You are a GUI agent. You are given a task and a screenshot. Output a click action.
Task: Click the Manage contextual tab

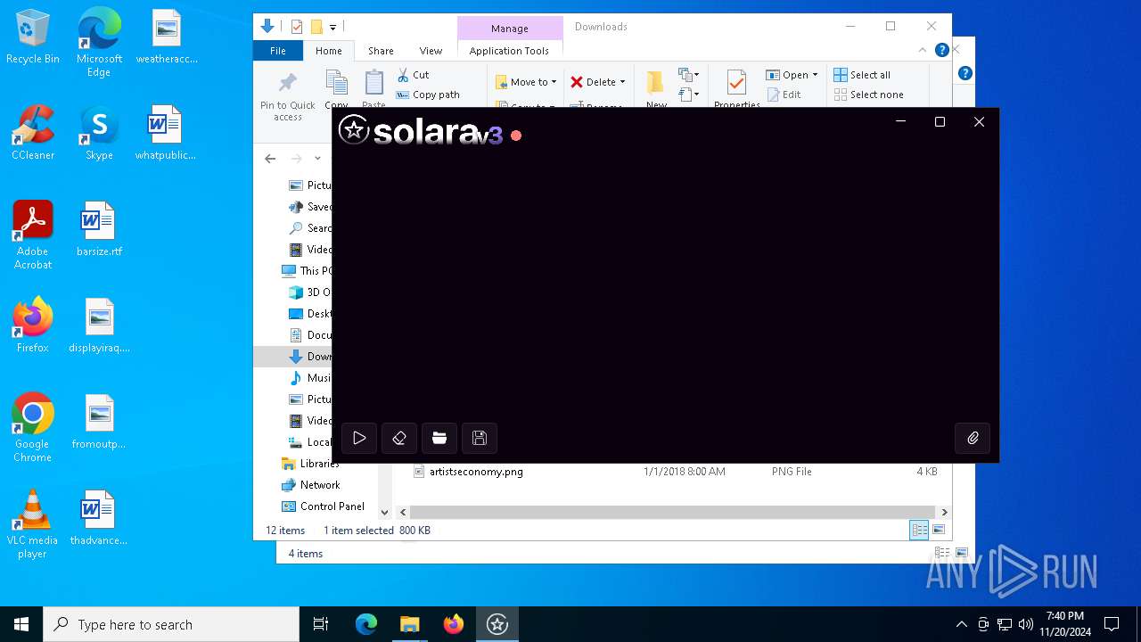point(510,29)
